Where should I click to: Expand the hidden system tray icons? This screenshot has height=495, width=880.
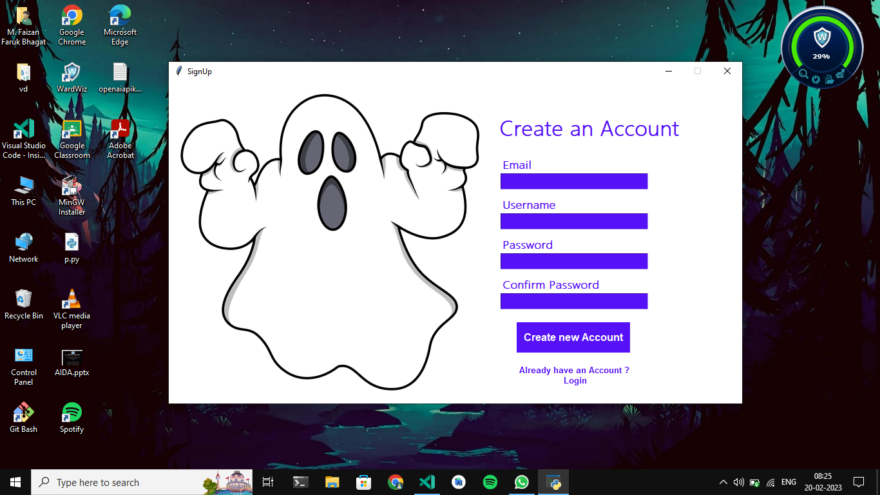(723, 482)
